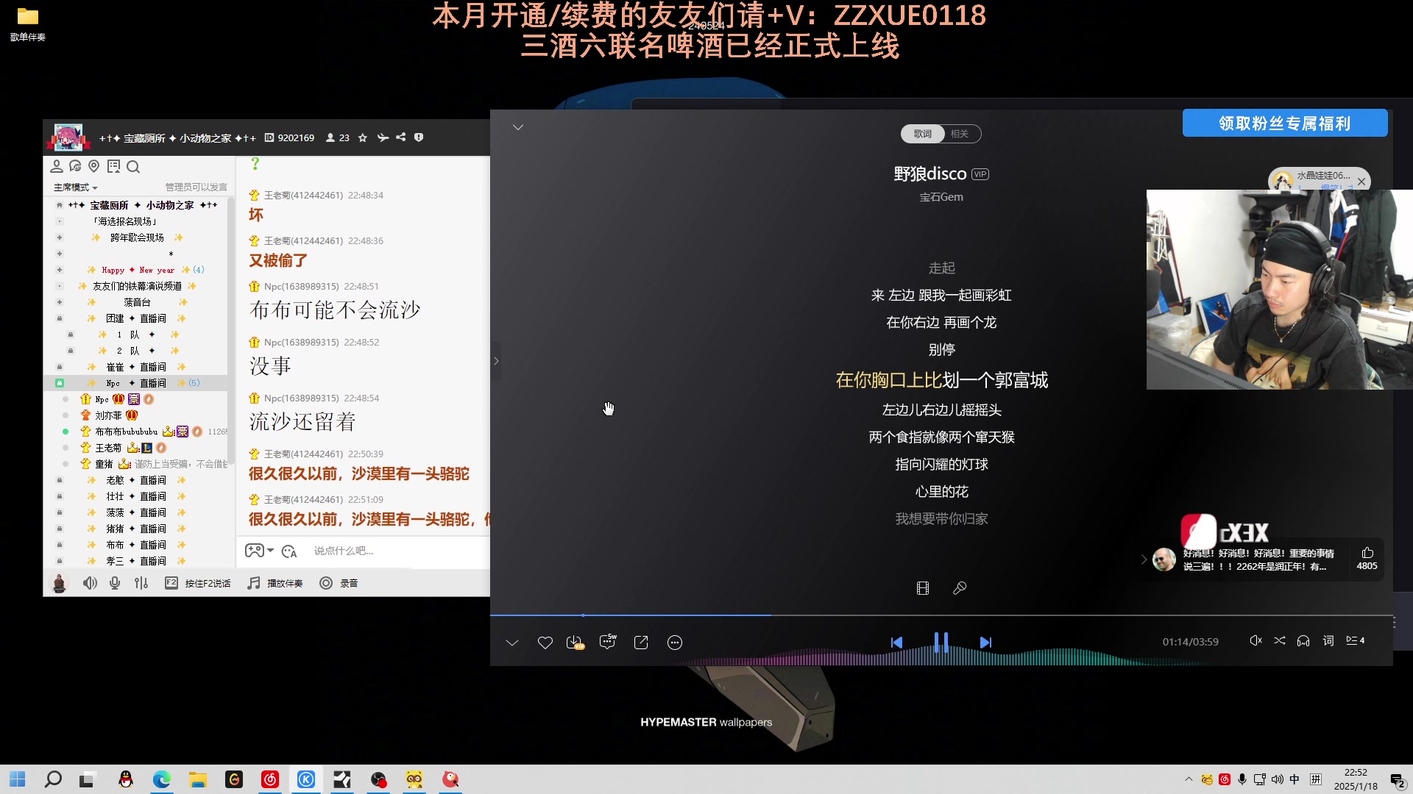This screenshot has height=794, width=1413.
Task: Download the song via VIP download icon
Action: 575,643
